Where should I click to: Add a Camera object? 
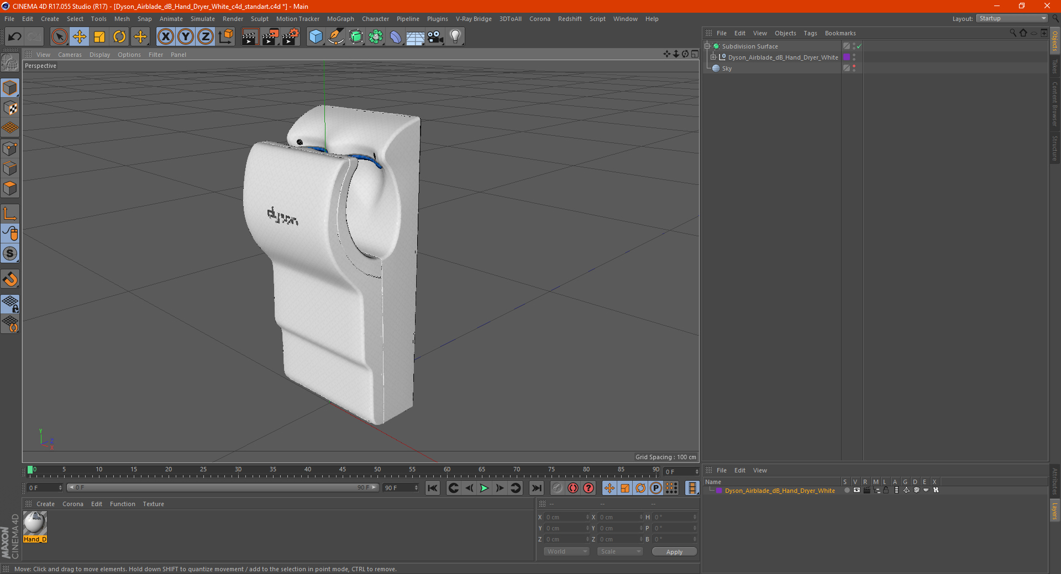(435, 37)
